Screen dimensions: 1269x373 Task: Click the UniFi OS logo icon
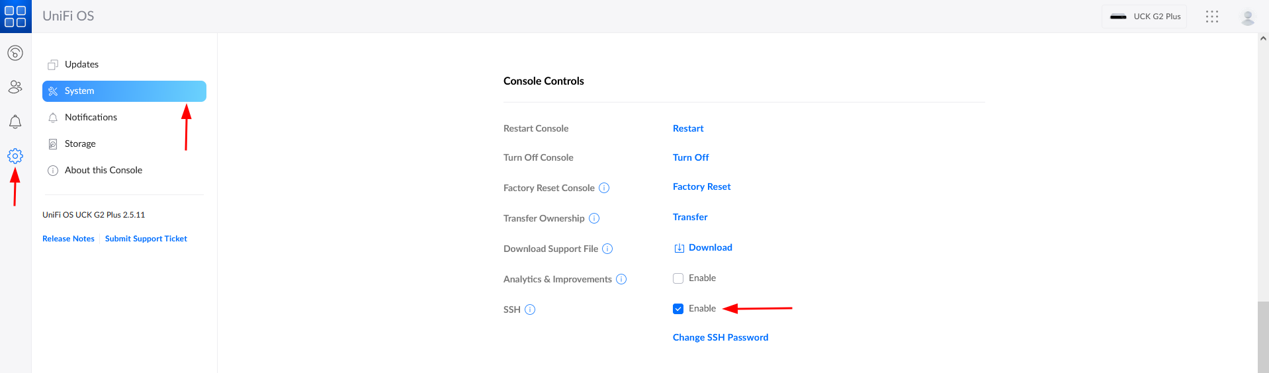[15, 17]
